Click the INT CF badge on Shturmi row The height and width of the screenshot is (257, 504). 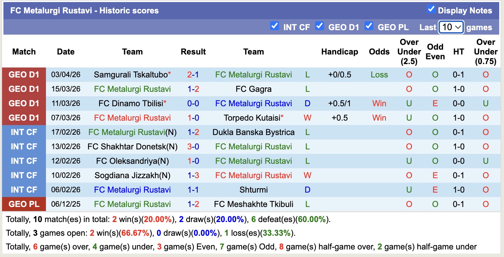24,189
